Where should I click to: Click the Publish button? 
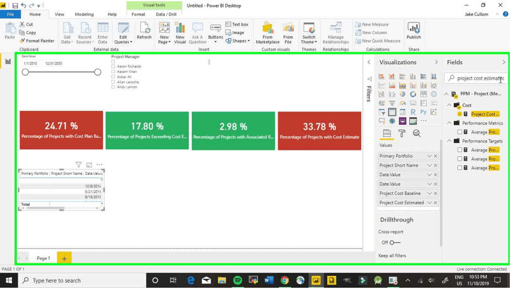[x=414, y=31]
